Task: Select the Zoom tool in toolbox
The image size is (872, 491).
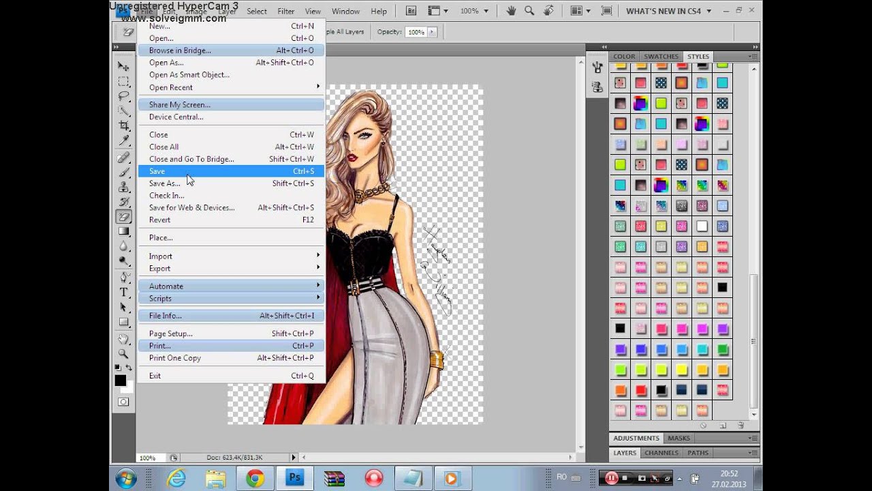Action: point(123,354)
